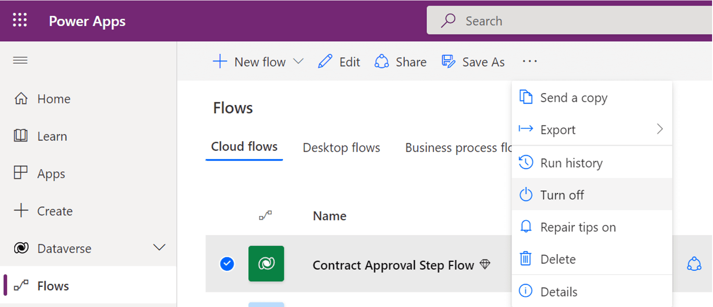Viewport: 713px width, 307px height.
Task: Click the More commands ellipsis
Action: tap(530, 61)
